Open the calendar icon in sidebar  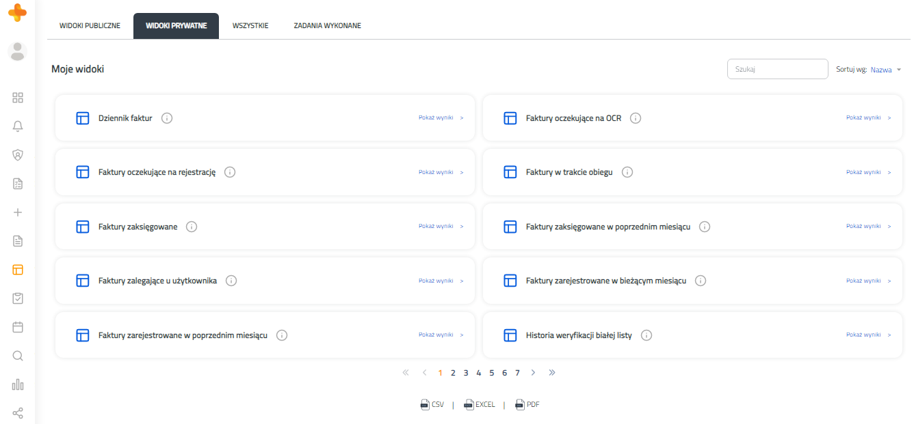[18, 327]
